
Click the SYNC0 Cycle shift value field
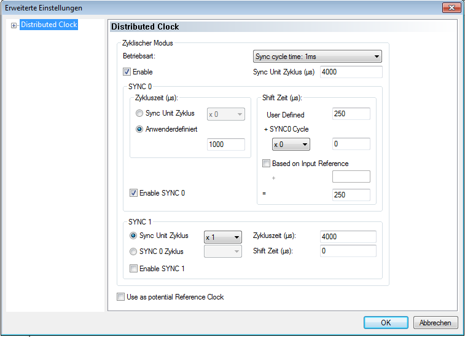[351, 144]
